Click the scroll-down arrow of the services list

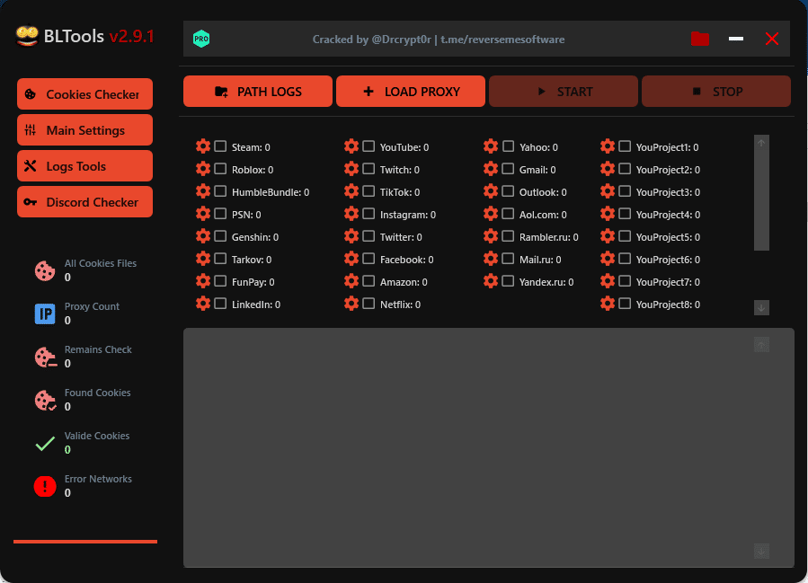click(x=760, y=307)
